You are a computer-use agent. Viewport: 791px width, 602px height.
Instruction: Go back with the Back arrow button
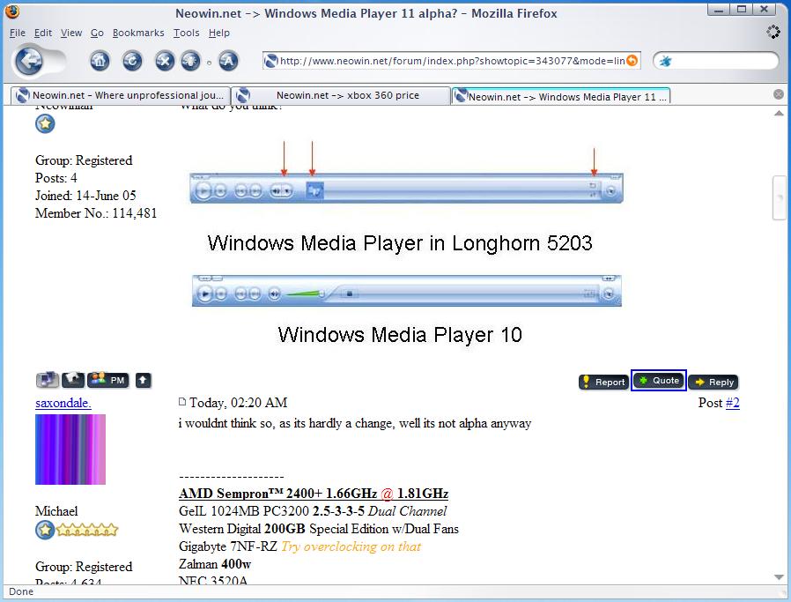coord(29,62)
